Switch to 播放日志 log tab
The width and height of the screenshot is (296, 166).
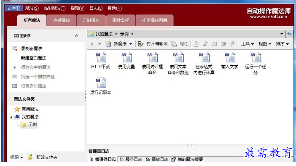pyautogui.click(x=157, y=159)
